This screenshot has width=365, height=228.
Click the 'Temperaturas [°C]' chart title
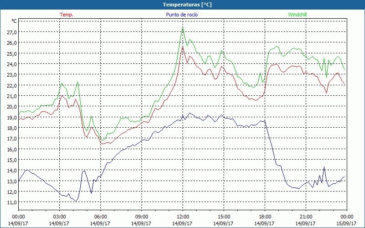click(x=187, y=5)
